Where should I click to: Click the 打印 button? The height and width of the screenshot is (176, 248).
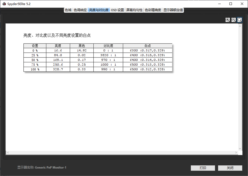pos(203,168)
